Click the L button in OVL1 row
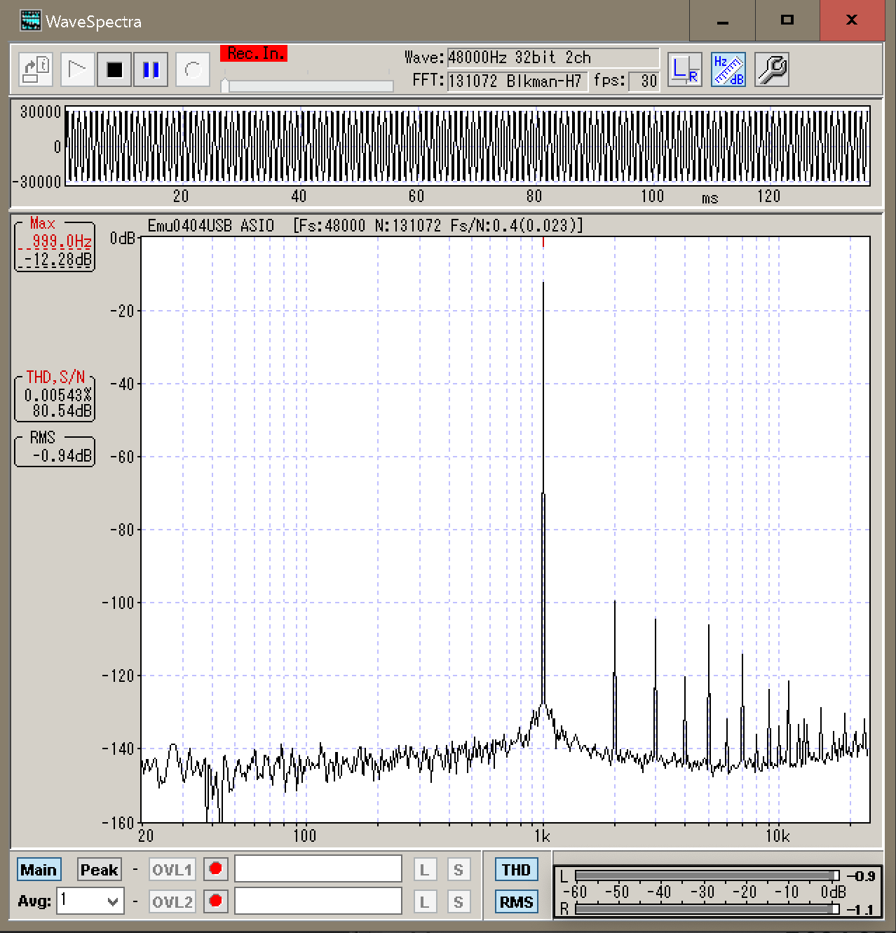 (424, 870)
